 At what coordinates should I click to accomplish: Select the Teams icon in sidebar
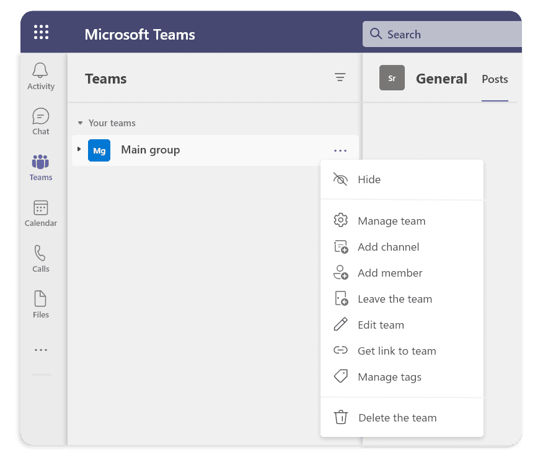[41, 162]
